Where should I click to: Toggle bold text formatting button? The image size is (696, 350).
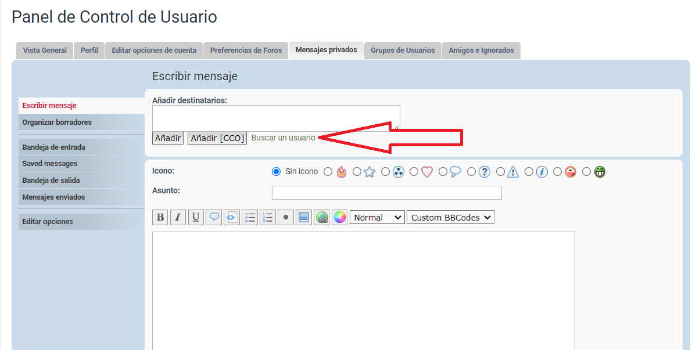click(160, 218)
